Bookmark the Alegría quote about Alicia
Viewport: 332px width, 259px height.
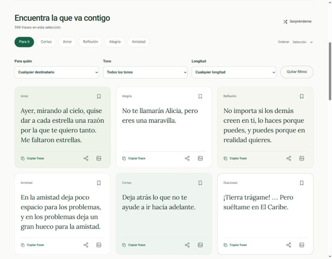pos(200,96)
